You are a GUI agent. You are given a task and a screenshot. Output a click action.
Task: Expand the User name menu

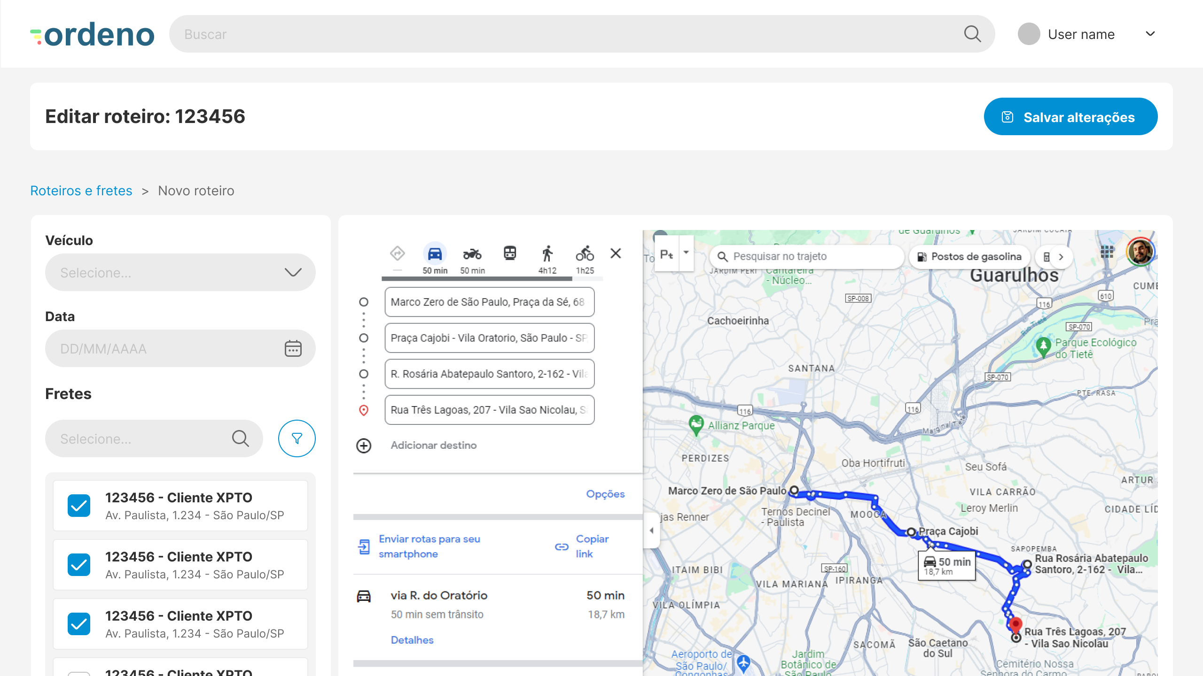[1150, 34]
